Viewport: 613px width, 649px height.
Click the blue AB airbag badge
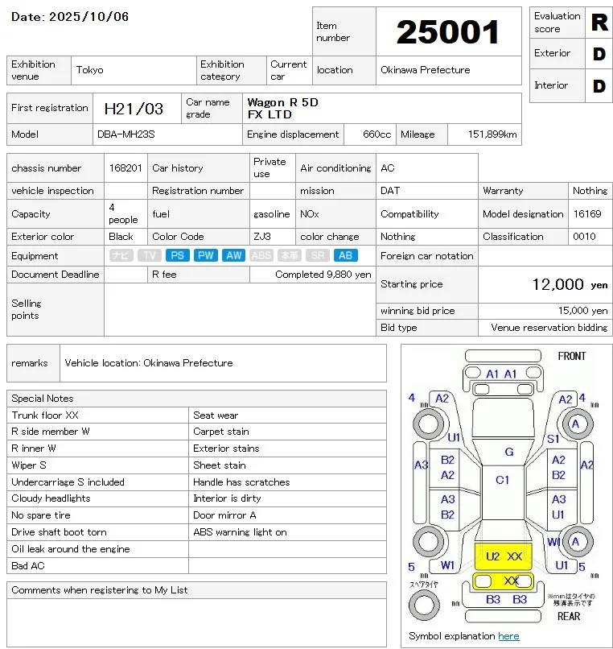[x=345, y=256]
